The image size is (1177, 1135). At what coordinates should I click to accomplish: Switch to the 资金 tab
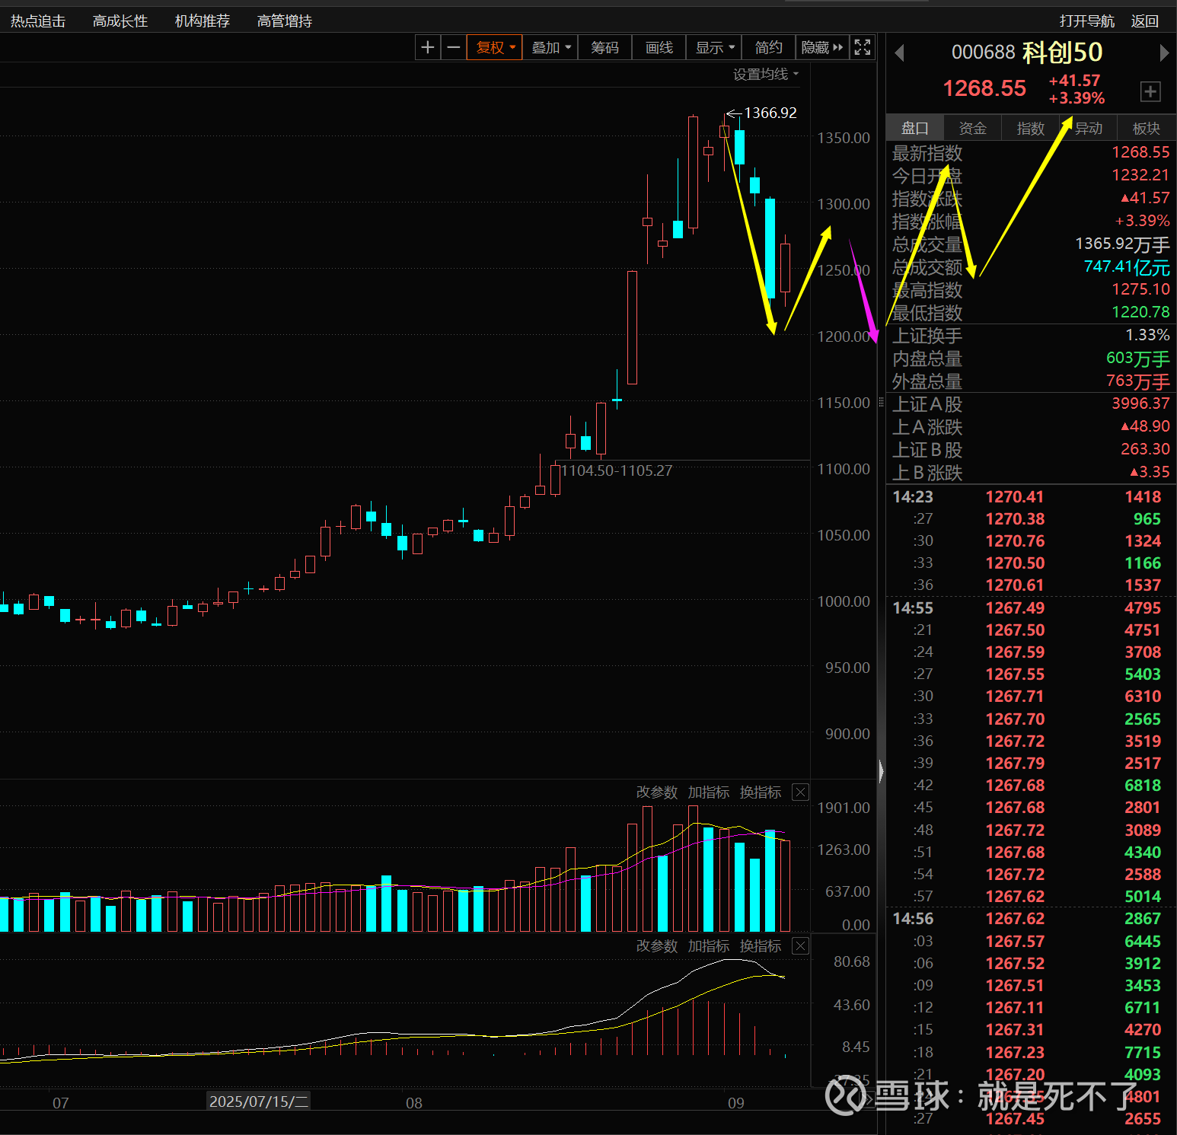tap(973, 129)
